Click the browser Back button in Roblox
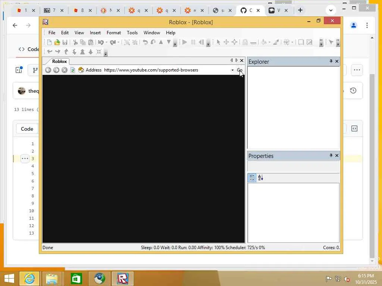 48,70
